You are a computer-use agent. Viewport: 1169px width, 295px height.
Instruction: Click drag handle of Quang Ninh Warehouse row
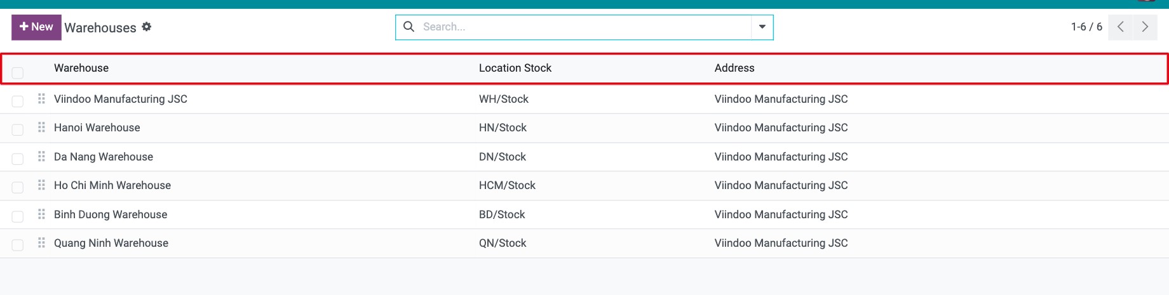coord(41,242)
